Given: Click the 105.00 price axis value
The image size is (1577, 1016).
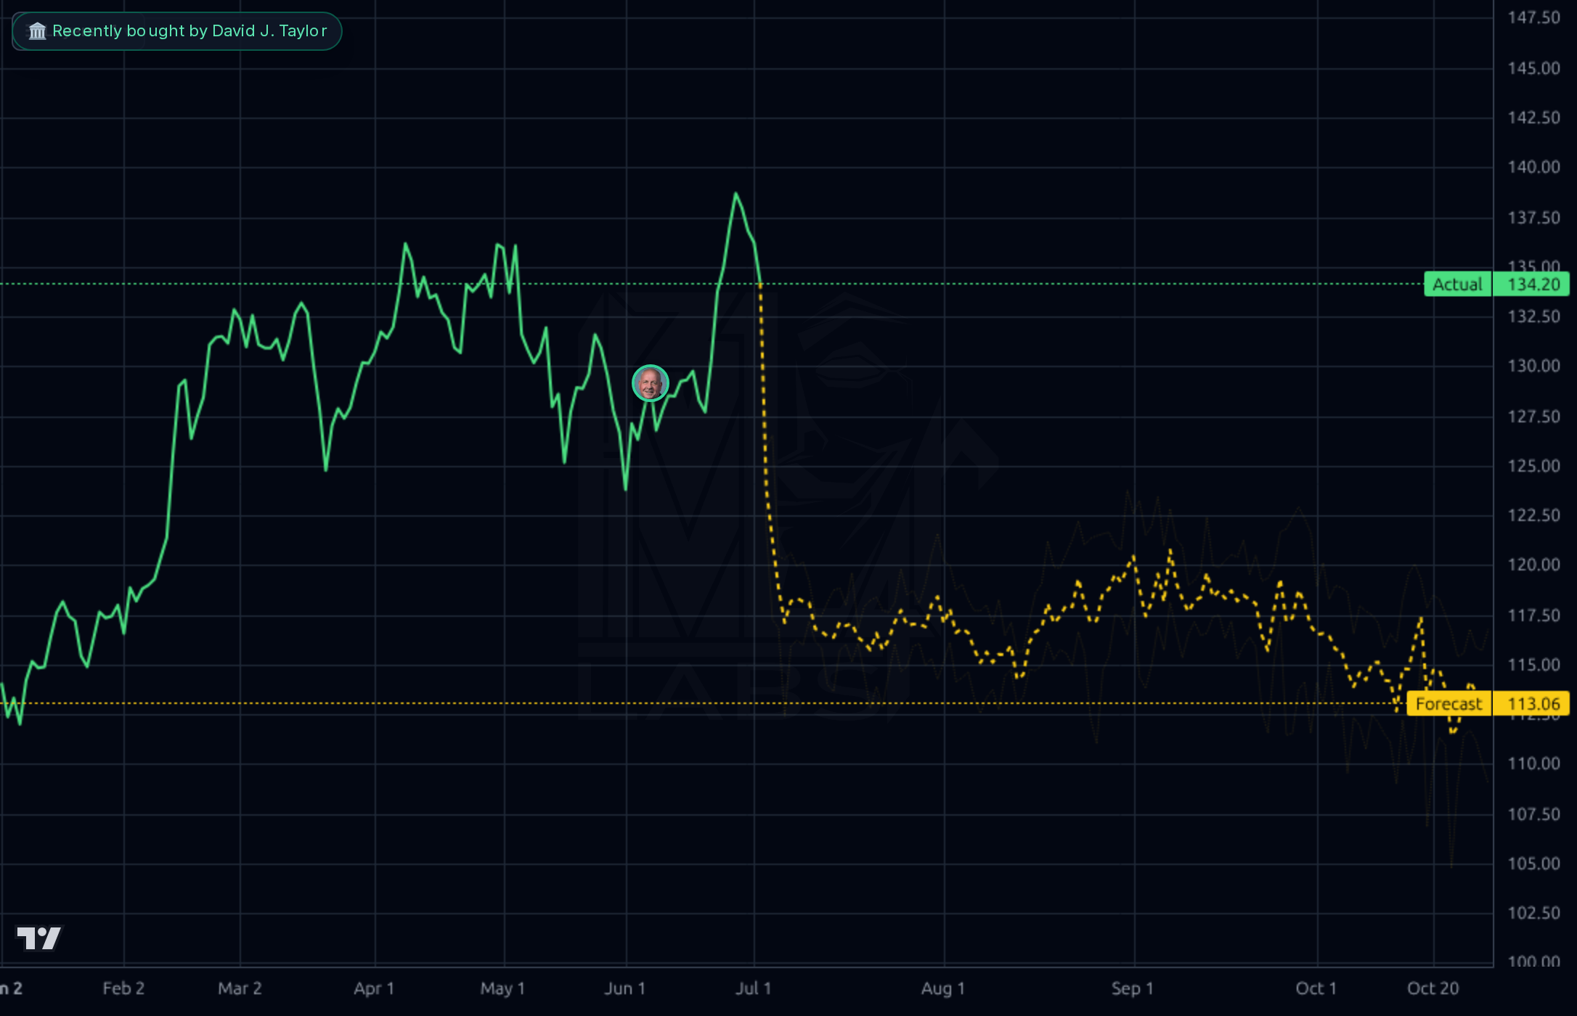Looking at the screenshot, I should tap(1533, 864).
